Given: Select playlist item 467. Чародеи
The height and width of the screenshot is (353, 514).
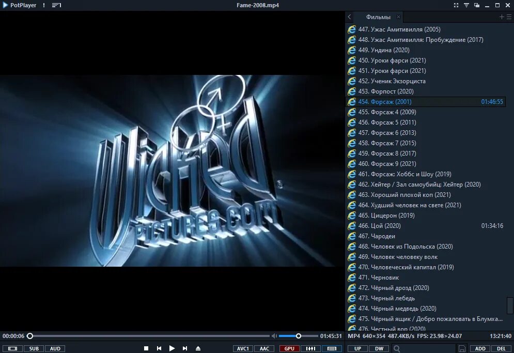Looking at the screenshot, I should click(426, 236).
